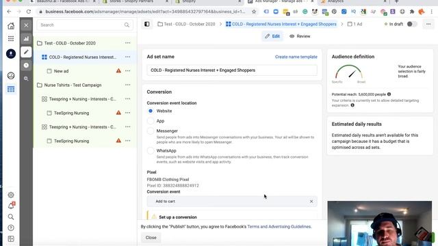
Task: Select the COLD - Registered Nurses breadcrumb
Action: pyautogui.click(x=281, y=25)
